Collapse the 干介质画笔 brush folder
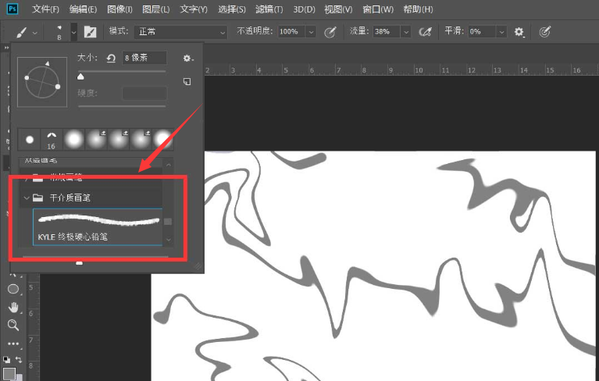The width and height of the screenshot is (599, 381). [x=26, y=198]
